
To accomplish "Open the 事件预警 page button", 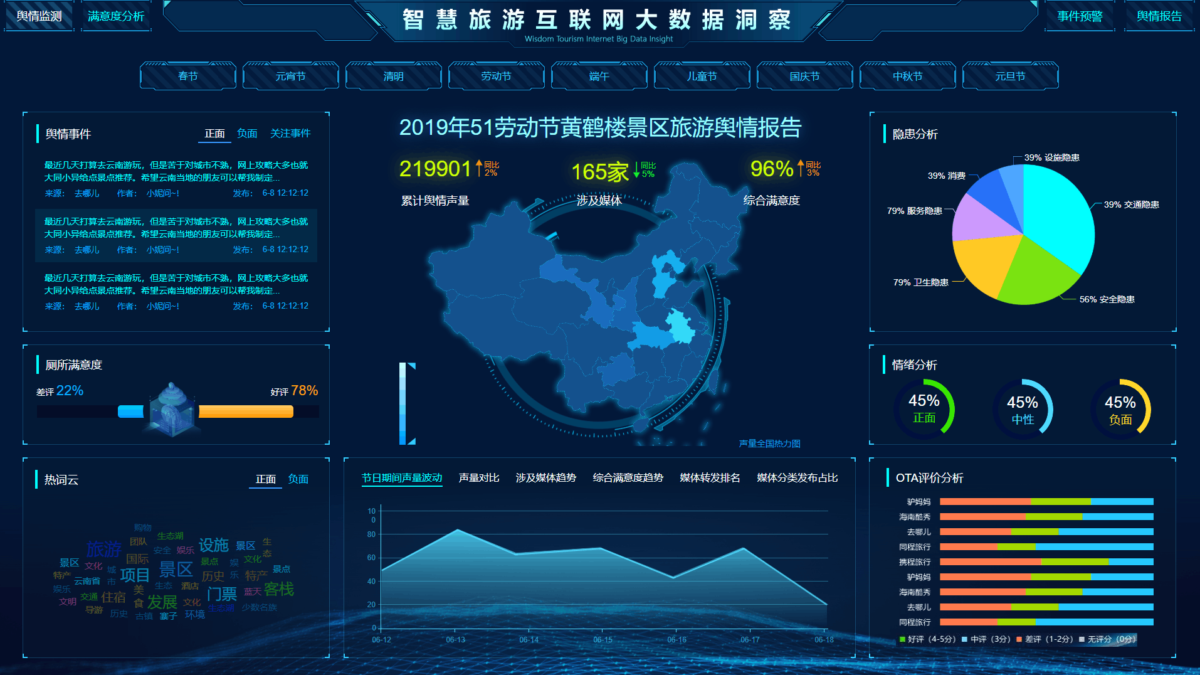I will (x=1080, y=16).
